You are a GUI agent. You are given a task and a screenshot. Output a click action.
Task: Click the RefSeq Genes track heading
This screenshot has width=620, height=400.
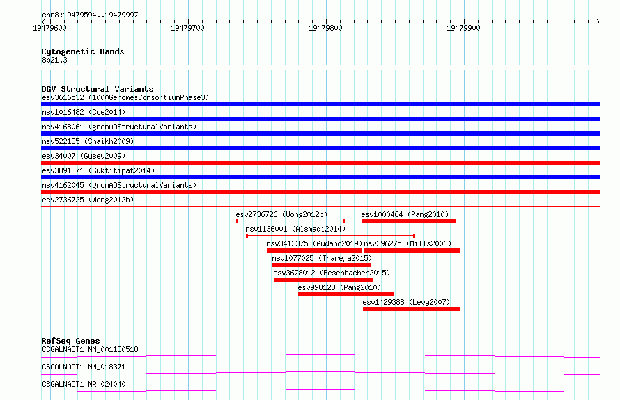coord(70,341)
